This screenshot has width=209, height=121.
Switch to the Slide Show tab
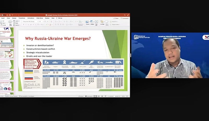(40, 18)
